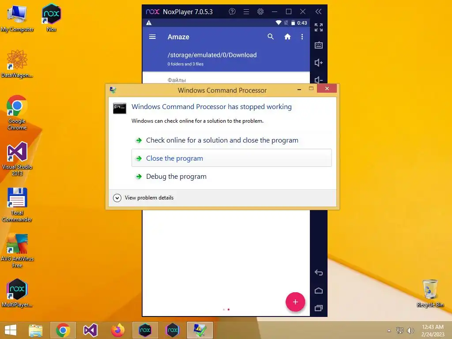The image size is (452, 339).
Task: Open recent apps in NoxPlayer sidebar
Action: 319,308
